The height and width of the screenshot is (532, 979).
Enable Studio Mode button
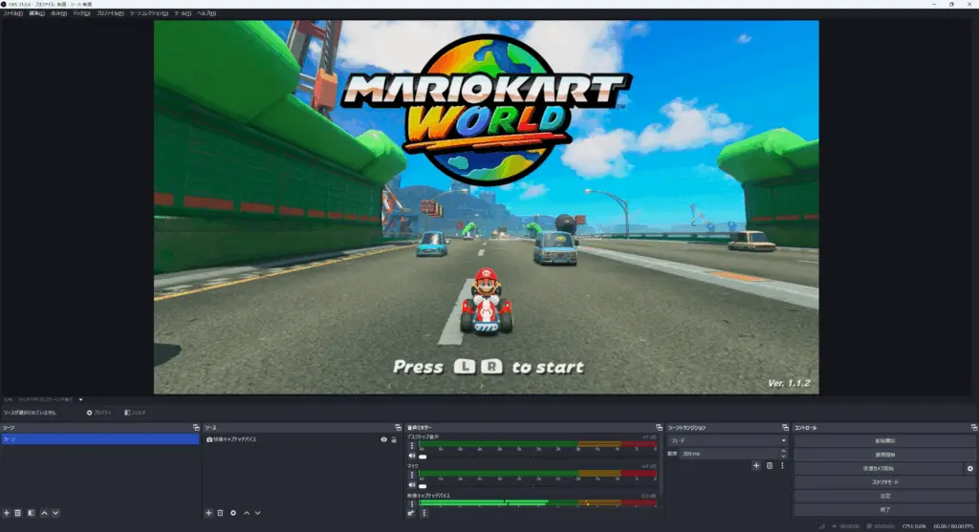click(x=884, y=482)
